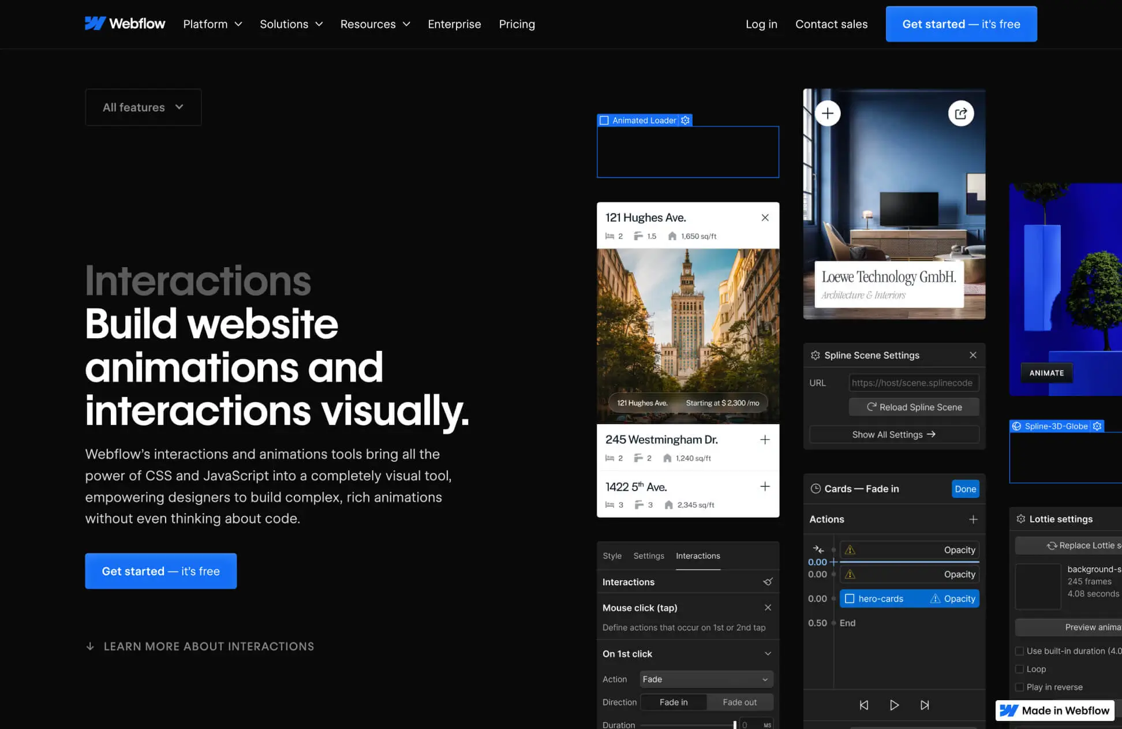Image resolution: width=1122 pixels, height=729 pixels.
Task: Click the initial-state arrows icon in the timeline
Action: (x=818, y=549)
